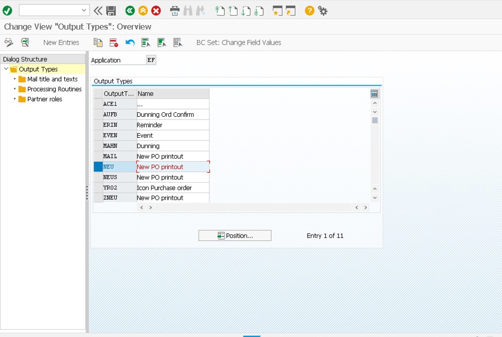Click the Generate Shortcut icon
The width and height of the screenshot is (502, 337).
pyautogui.click(x=290, y=11)
